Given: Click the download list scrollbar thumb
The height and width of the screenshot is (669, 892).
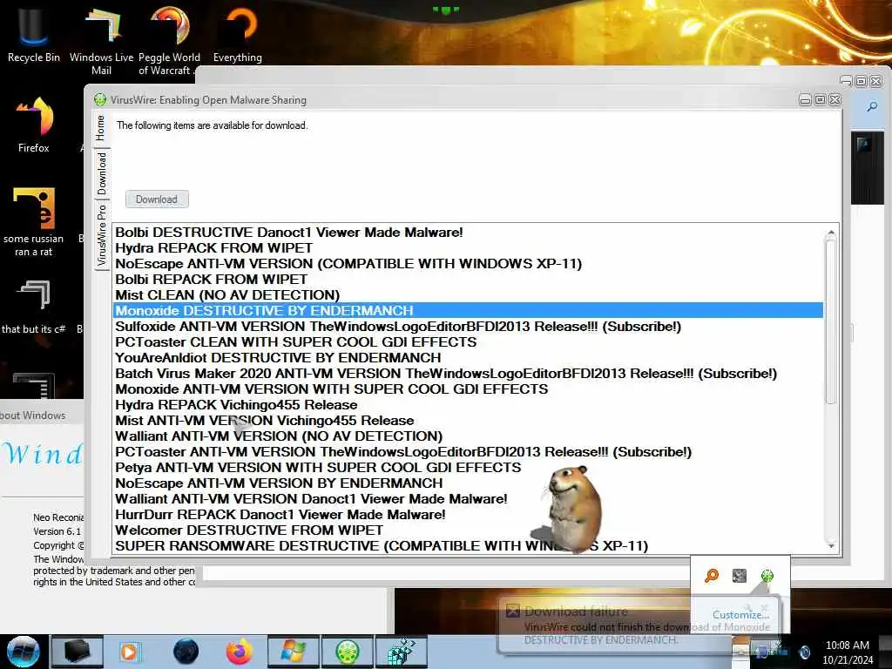Looking at the screenshot, I should point(831,321).
